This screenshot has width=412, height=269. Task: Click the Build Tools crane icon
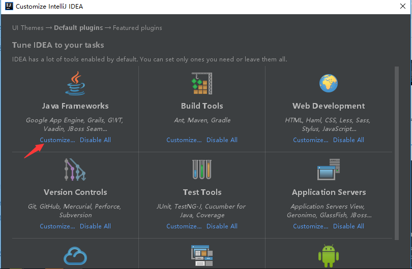[x=201, y=84]
